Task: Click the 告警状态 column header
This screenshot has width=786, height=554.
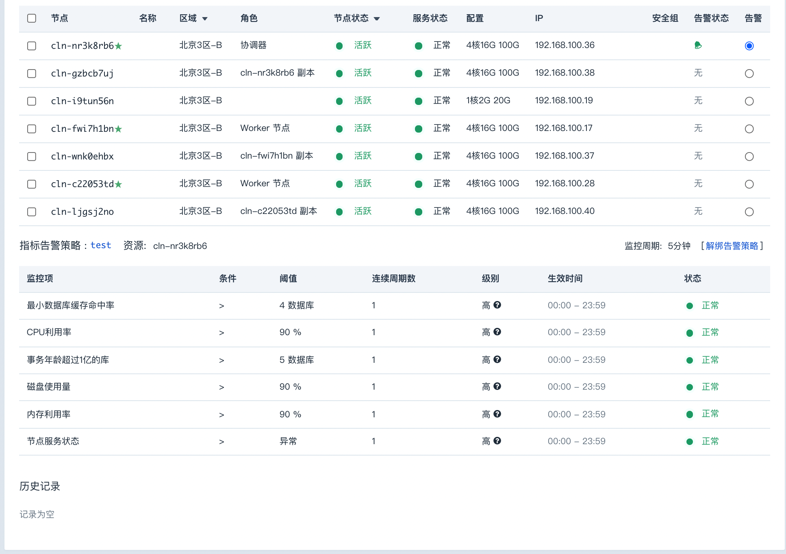Action: tap(711, 18)
